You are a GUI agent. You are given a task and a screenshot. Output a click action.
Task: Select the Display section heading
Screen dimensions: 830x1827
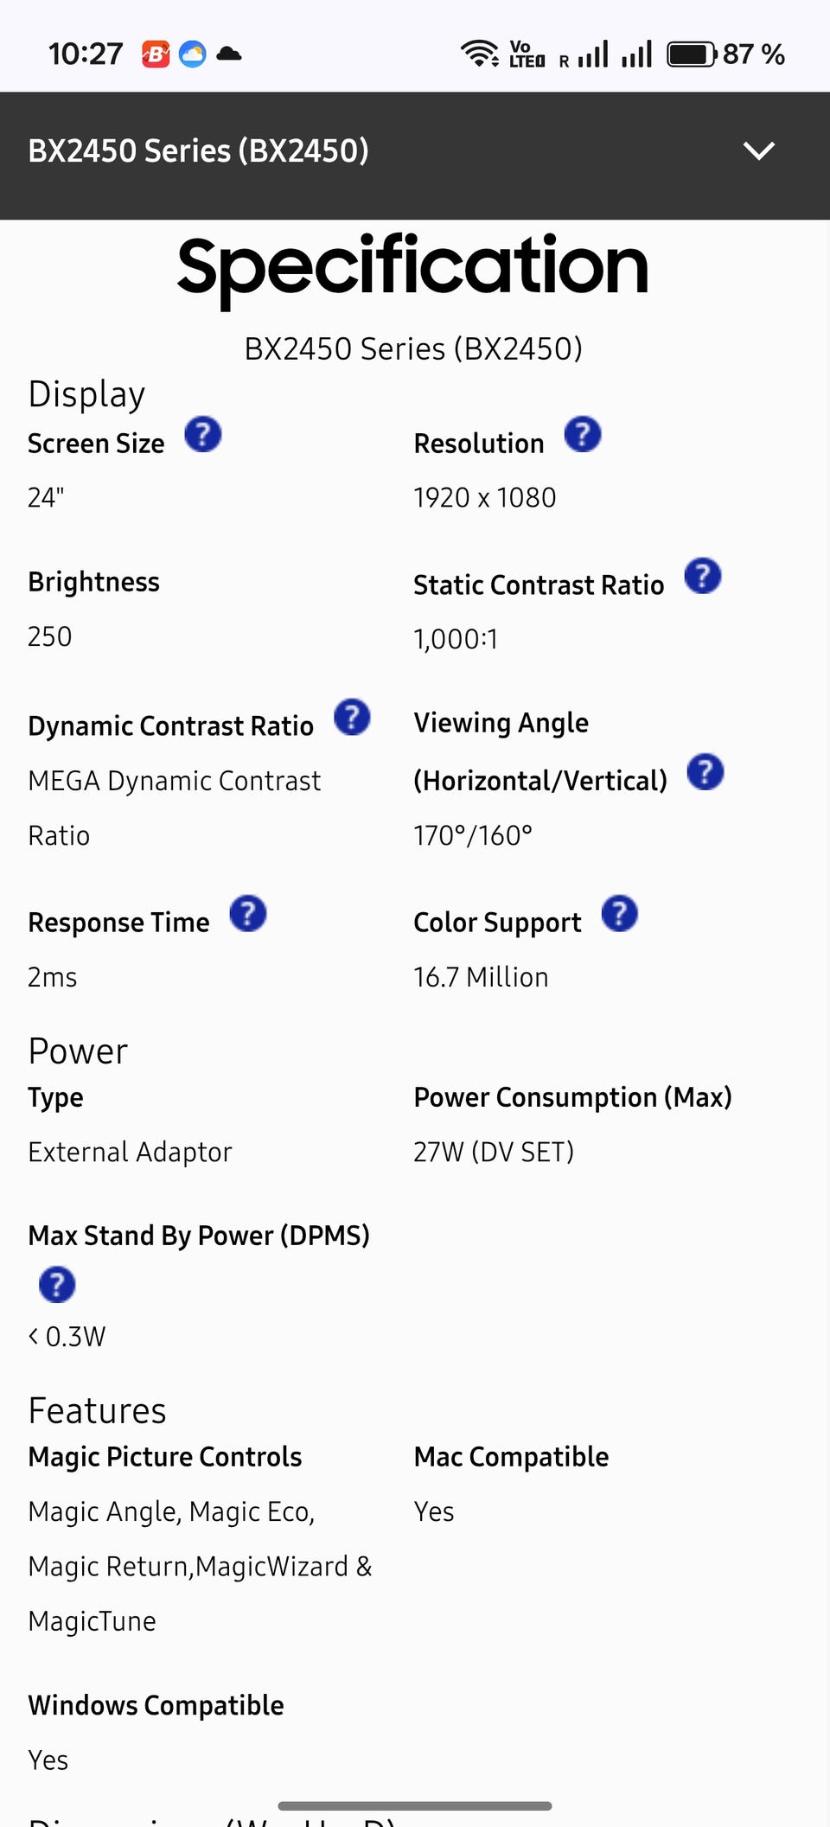(86, 394)
